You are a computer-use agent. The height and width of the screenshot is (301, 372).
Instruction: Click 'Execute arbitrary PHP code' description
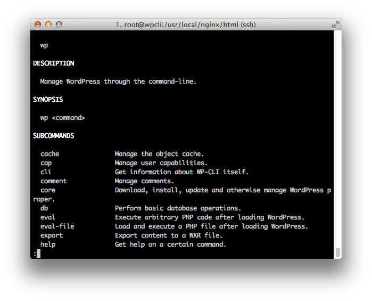[210, 217]
